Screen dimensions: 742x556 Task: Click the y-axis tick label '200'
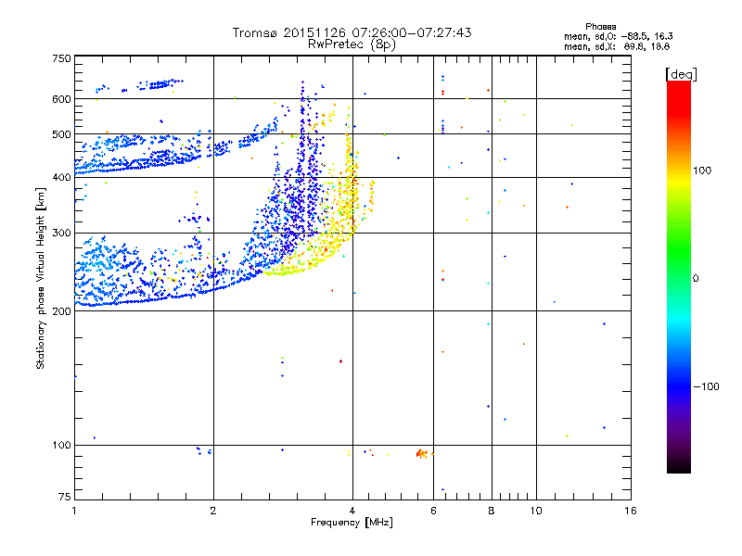61,311
